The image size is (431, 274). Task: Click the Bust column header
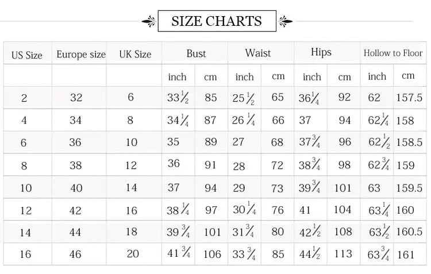click(196, 53)
